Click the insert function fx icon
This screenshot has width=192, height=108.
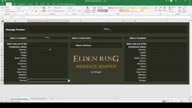22,17
